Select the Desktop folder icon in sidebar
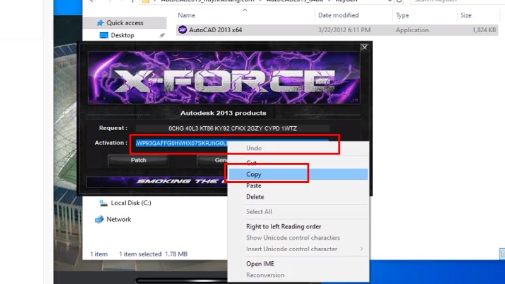505x284 pixels. (104, 35)
